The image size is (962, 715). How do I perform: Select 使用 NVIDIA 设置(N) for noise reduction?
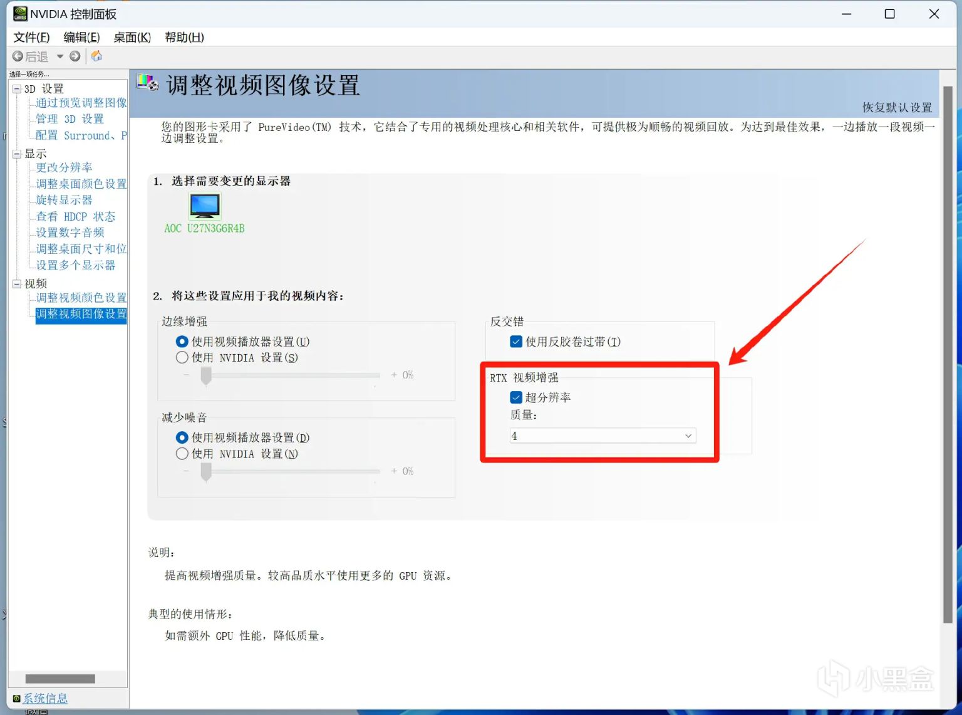coord(237,454)
